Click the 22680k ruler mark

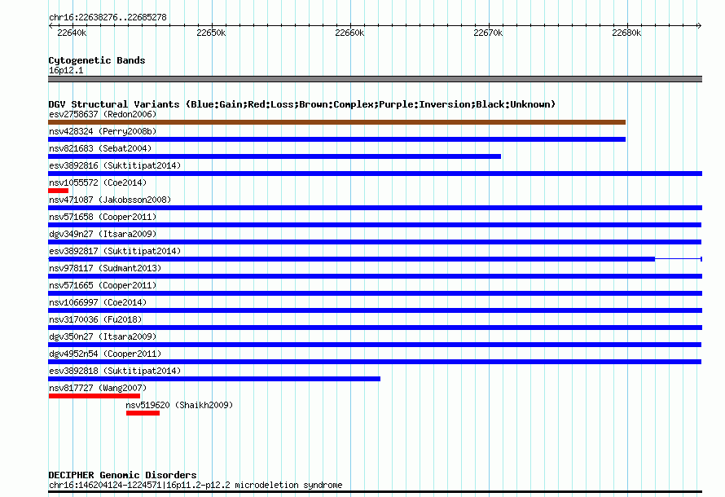(x=626, y=33)
